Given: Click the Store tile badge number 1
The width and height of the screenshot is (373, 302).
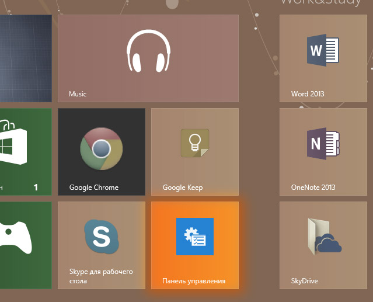Looking at the screenshot, I should [x=36, y=188].
